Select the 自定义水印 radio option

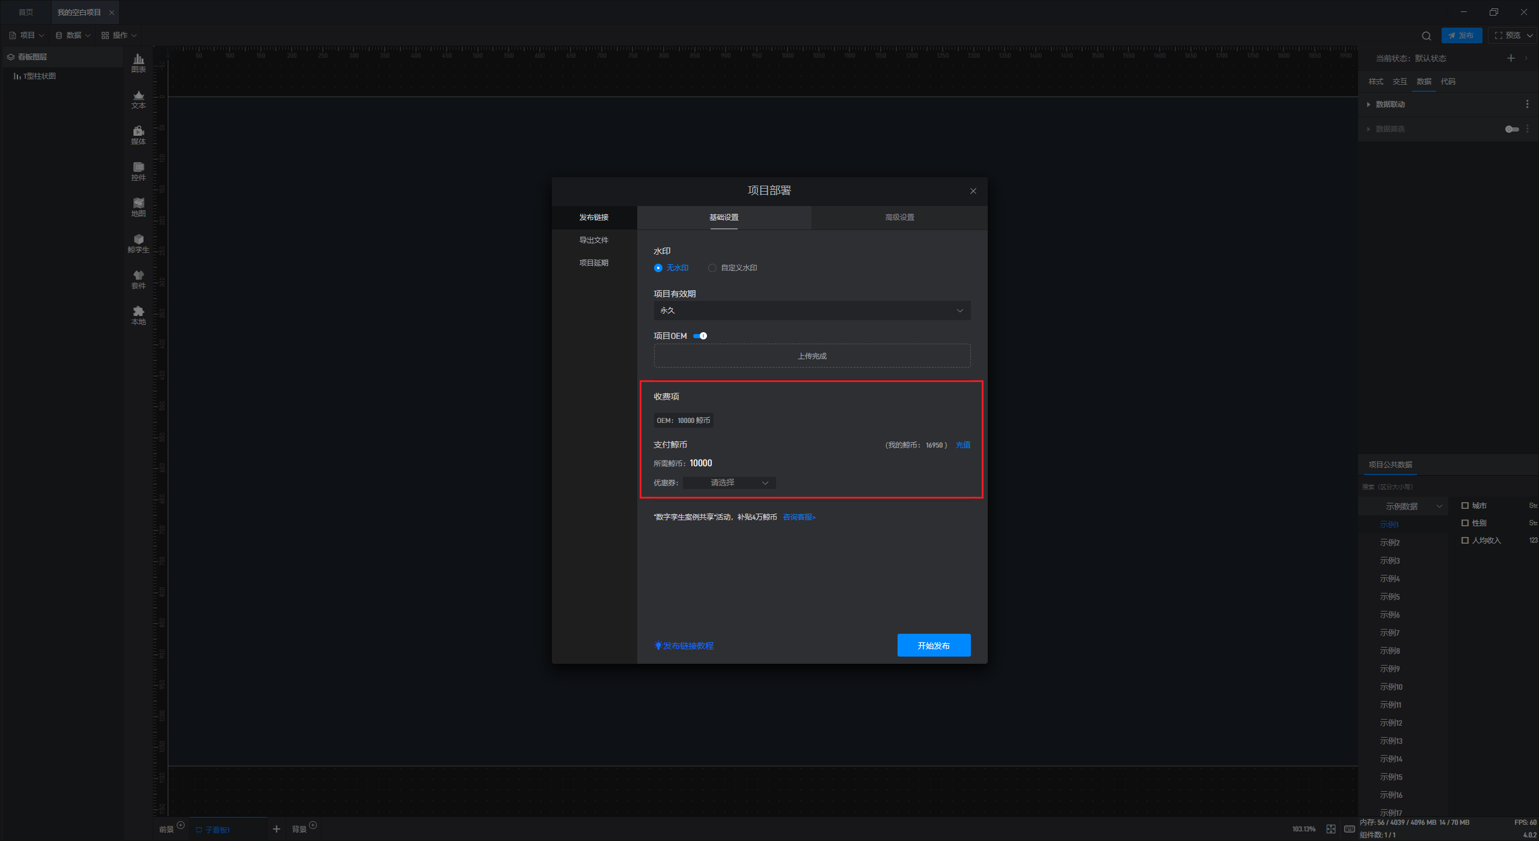[712, 268]
